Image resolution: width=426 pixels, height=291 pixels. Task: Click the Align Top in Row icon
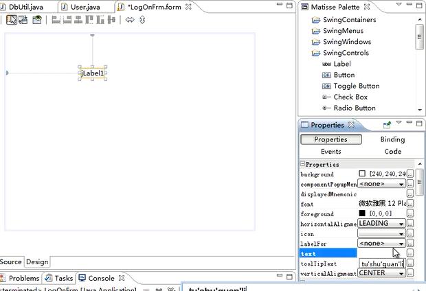[x=89, y=20]
